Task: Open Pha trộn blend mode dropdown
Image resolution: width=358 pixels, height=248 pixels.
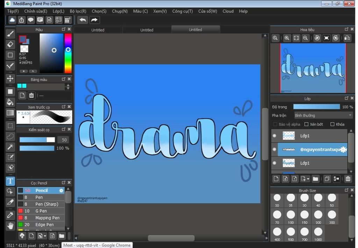Action: (323, 115)
